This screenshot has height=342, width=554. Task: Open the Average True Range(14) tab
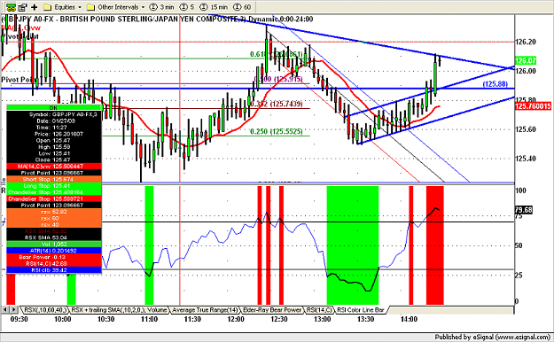(x=205, y=310)
